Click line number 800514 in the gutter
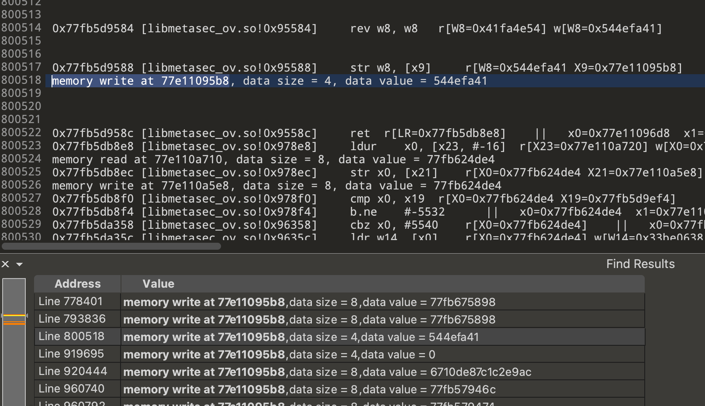Image resolution: width=705 pixels, height=406 pixels. [x=21, y=28]
